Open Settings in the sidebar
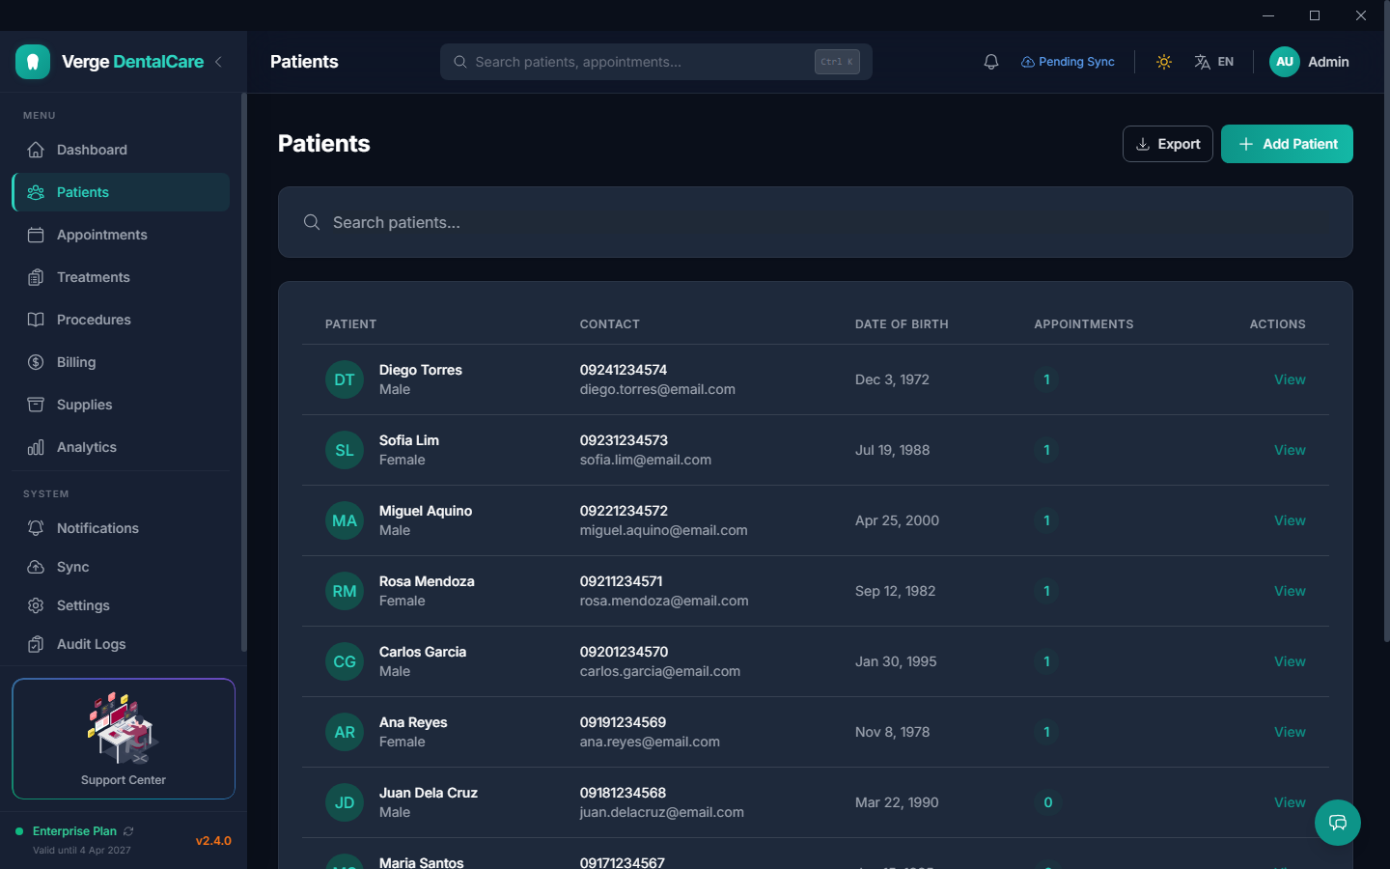 pyautogui.click(x=121, y=605)
